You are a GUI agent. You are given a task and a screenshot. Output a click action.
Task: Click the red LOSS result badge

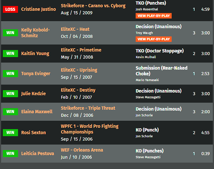[x=10, y=9]
